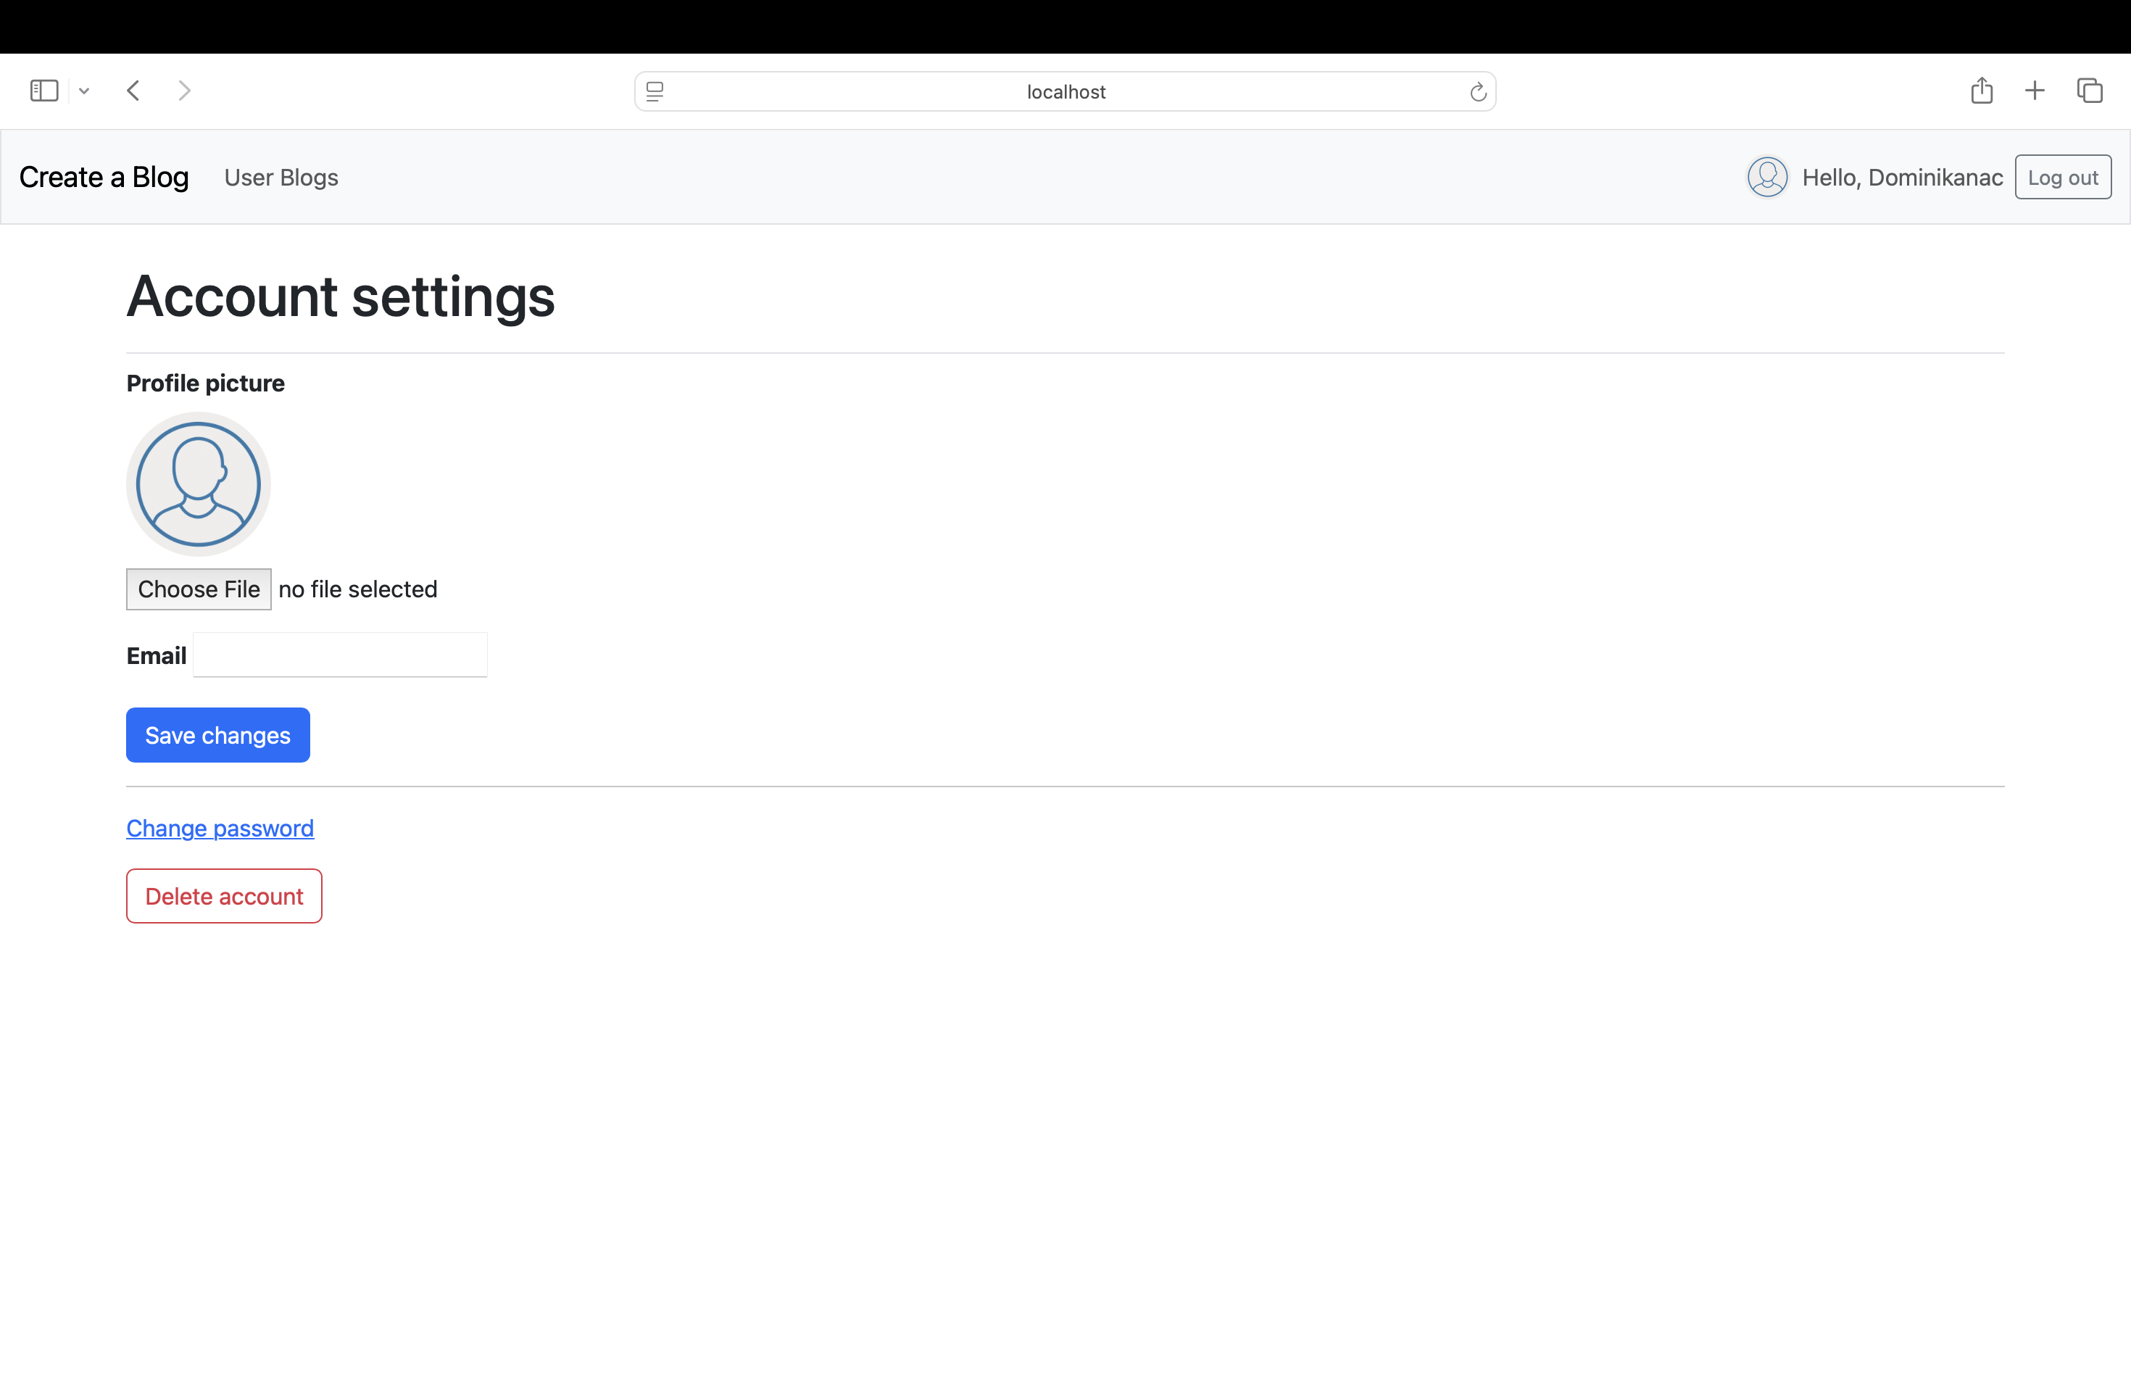
Task: Delete the account
Action: 224,895
